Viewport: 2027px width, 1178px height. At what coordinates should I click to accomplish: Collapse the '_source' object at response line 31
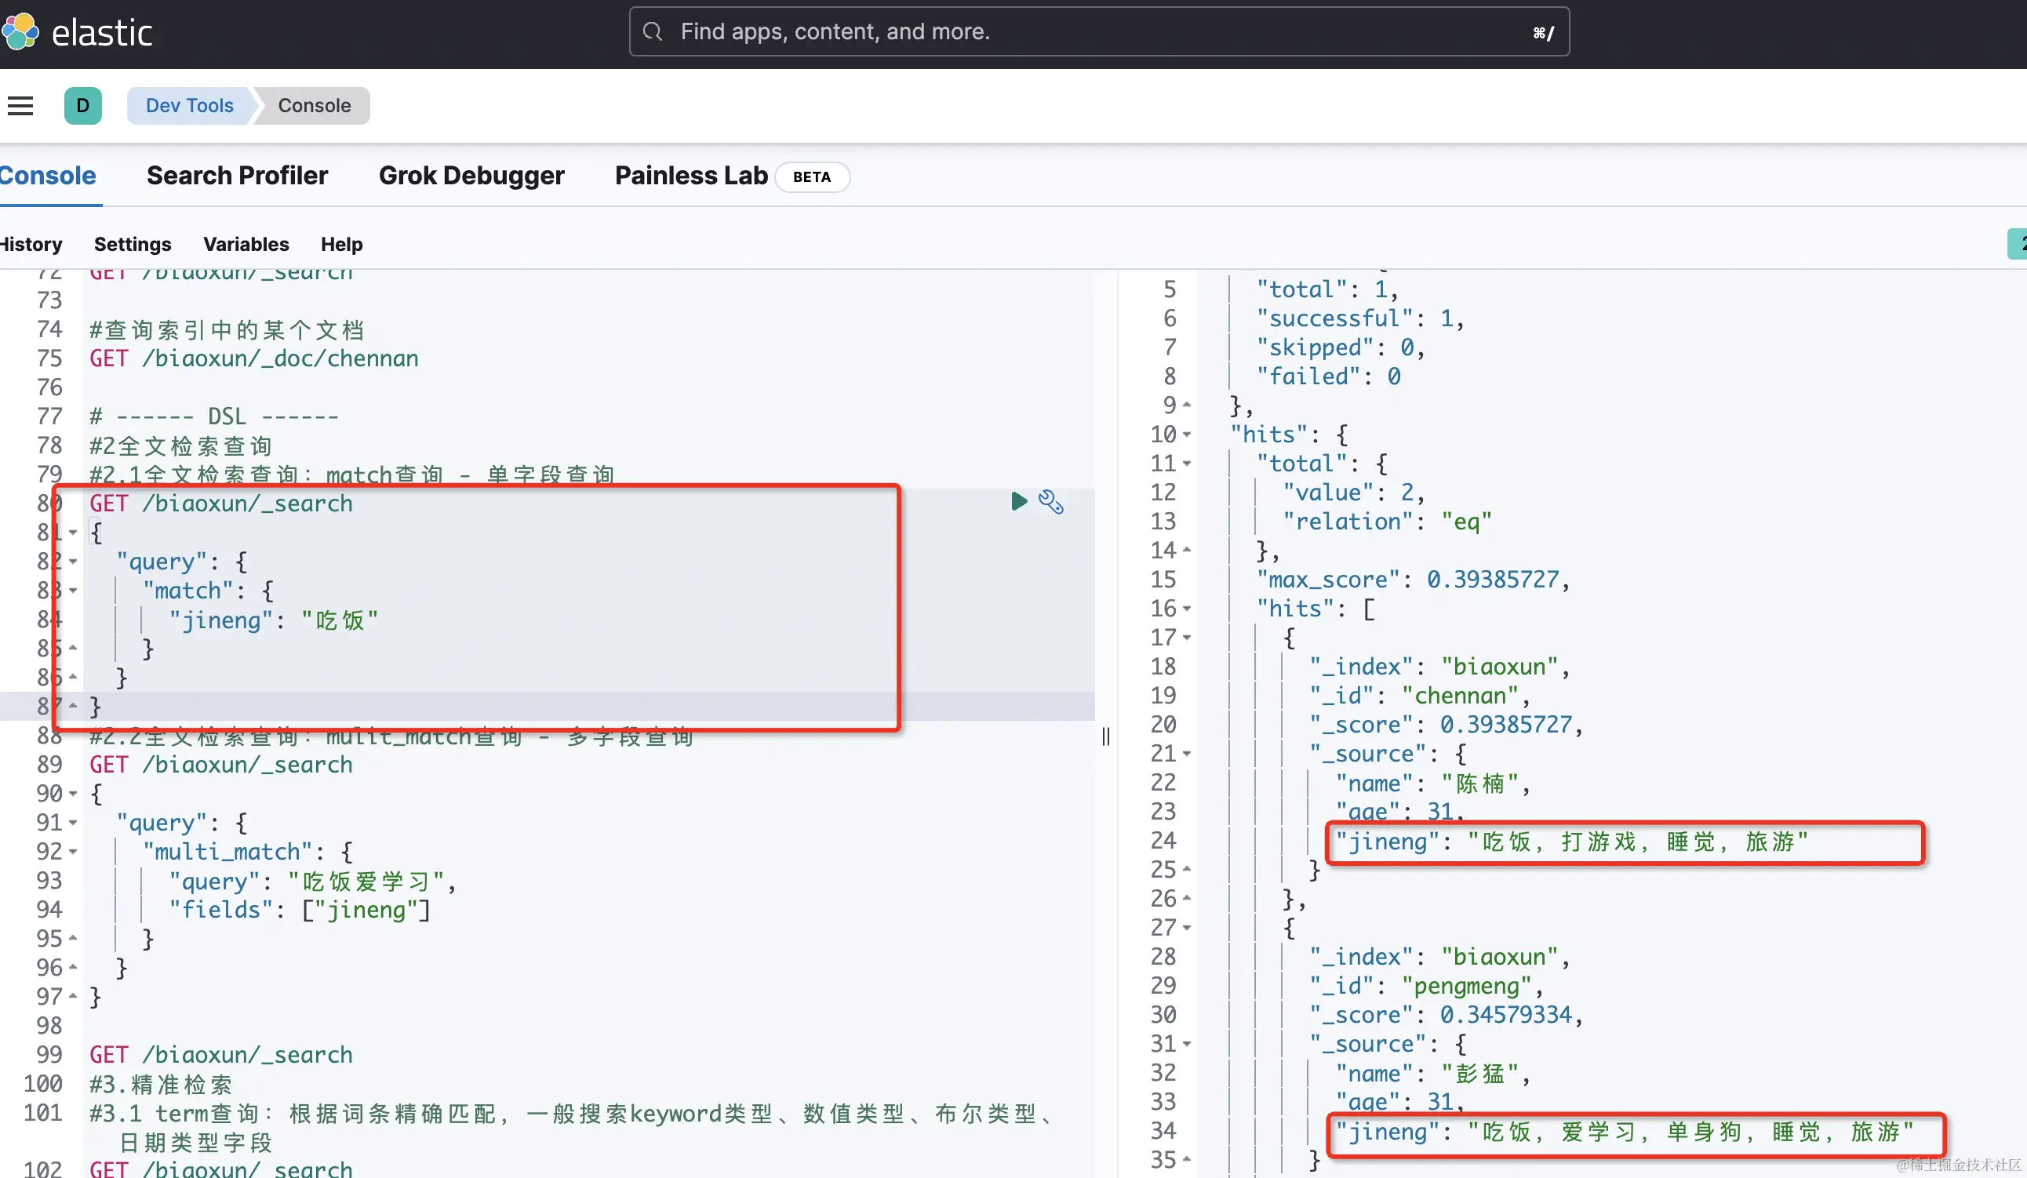(1188, 1043)
